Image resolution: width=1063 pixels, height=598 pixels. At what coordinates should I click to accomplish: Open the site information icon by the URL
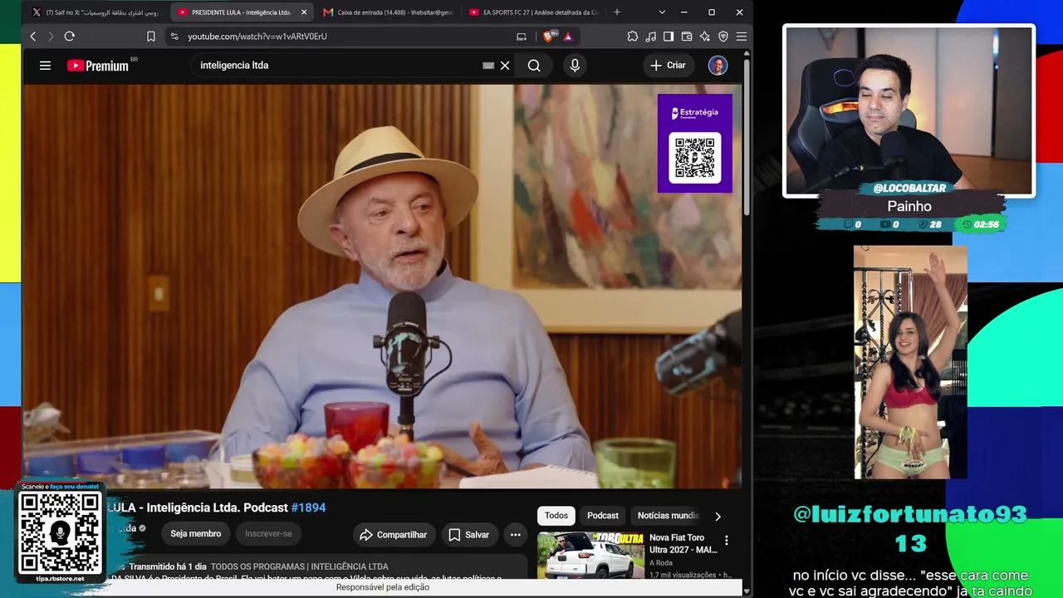tap(174, 37)
